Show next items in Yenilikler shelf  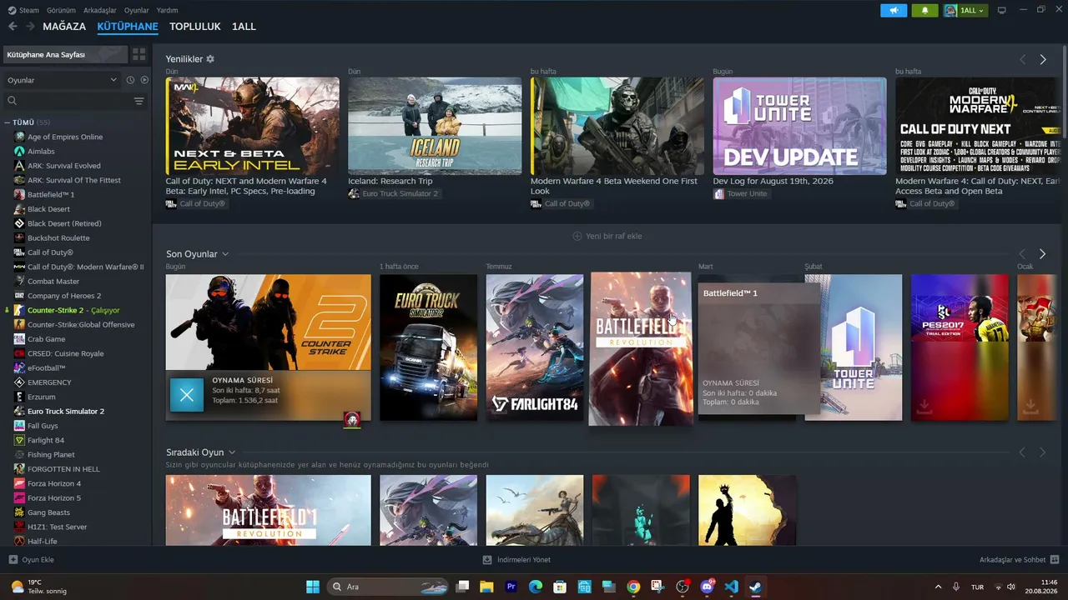1043,60
